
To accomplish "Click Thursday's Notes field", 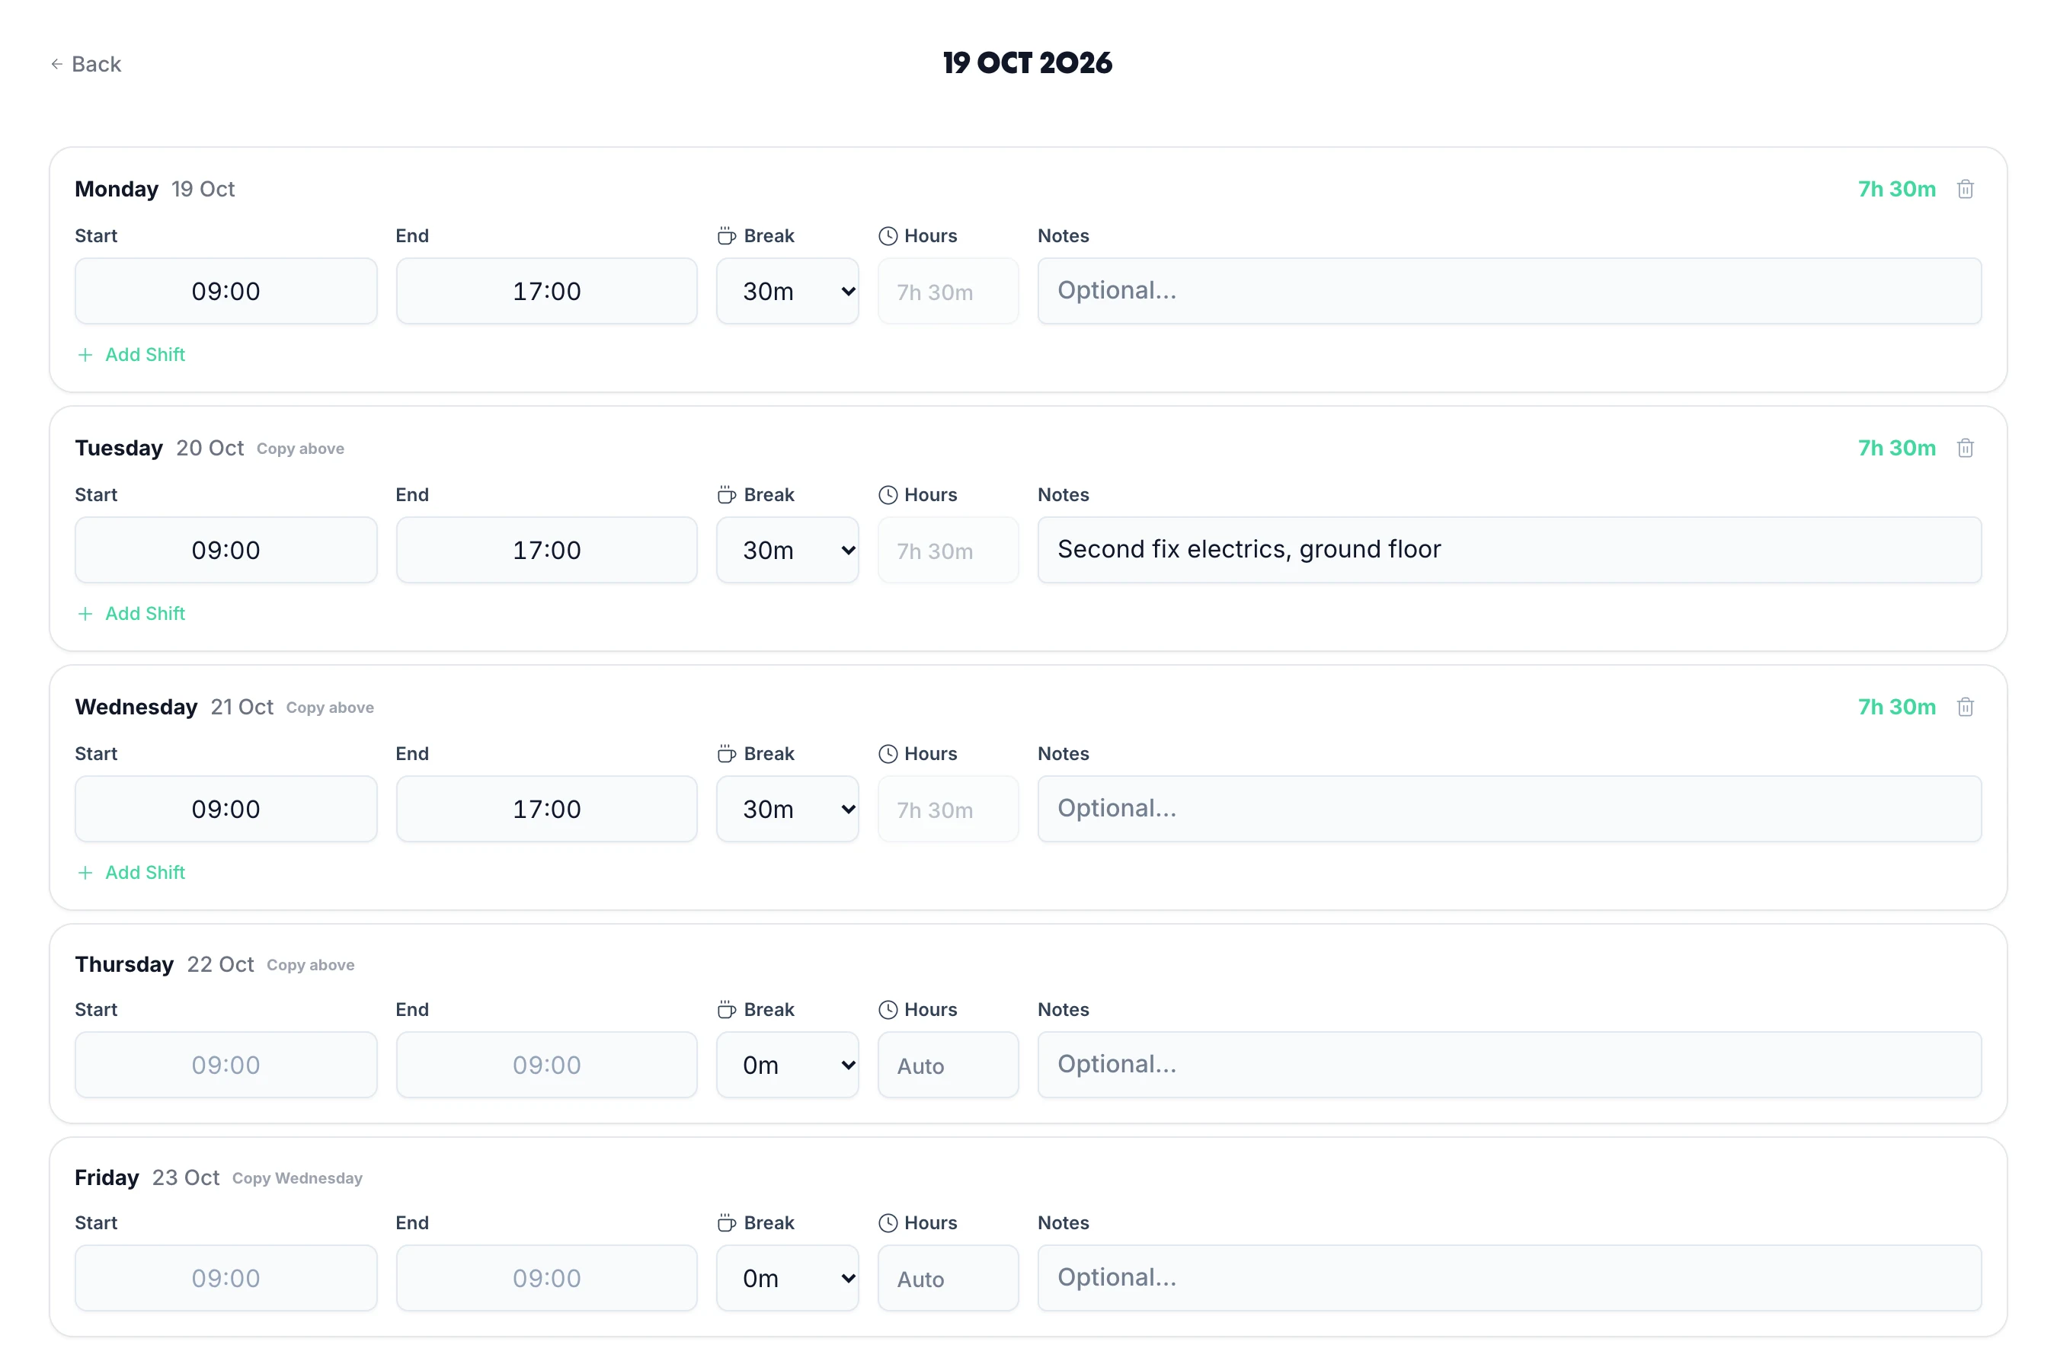I will tap(1509, 1065).
